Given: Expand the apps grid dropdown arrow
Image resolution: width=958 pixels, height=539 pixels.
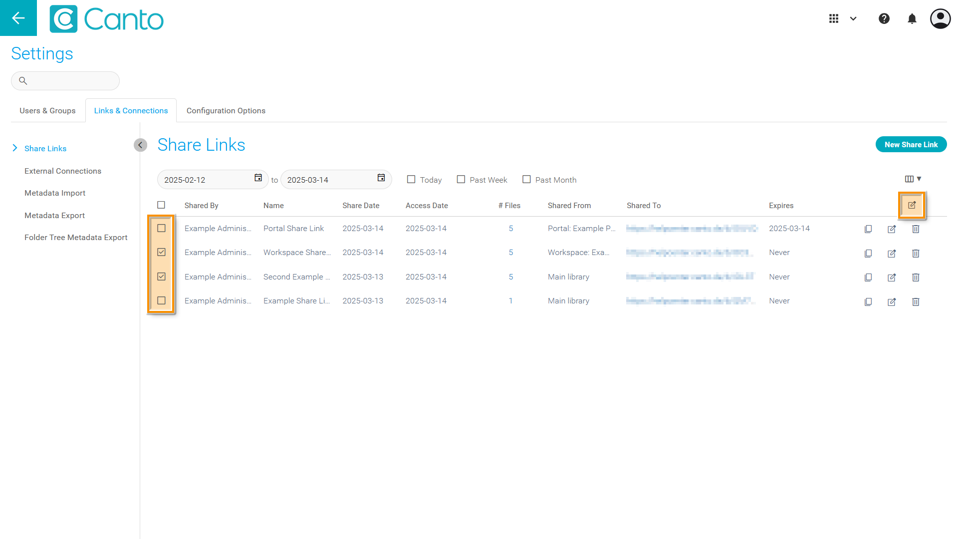Looking at the screenshot, I should pos(853,18).
